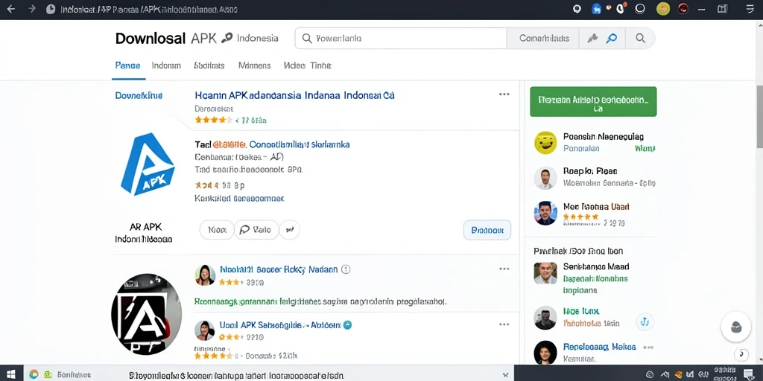Open the Noalal0l Saacer Rokçy Nadann link
Screen dimensions: 763x381
(x=279, y=269)
